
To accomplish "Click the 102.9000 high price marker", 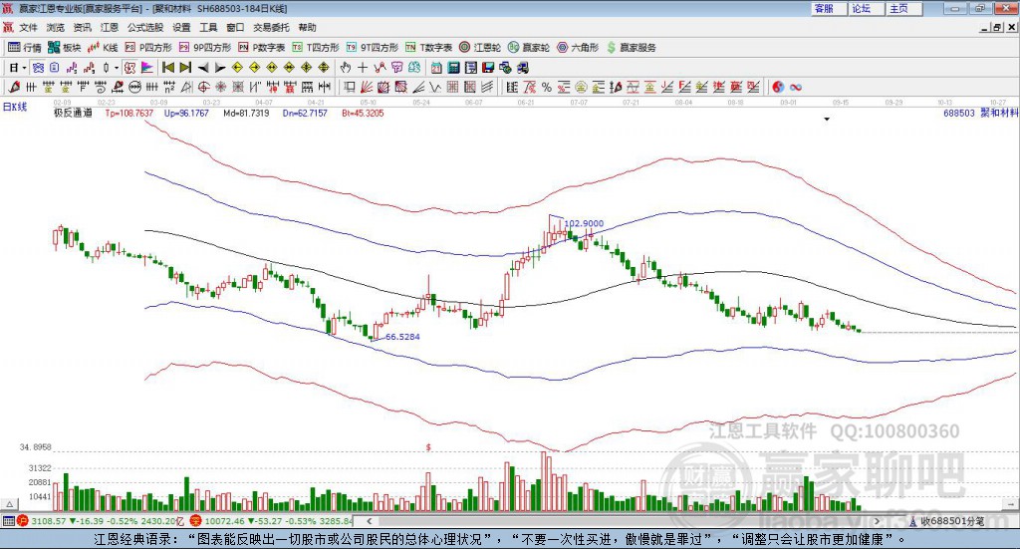I will [x=584, y=223].
